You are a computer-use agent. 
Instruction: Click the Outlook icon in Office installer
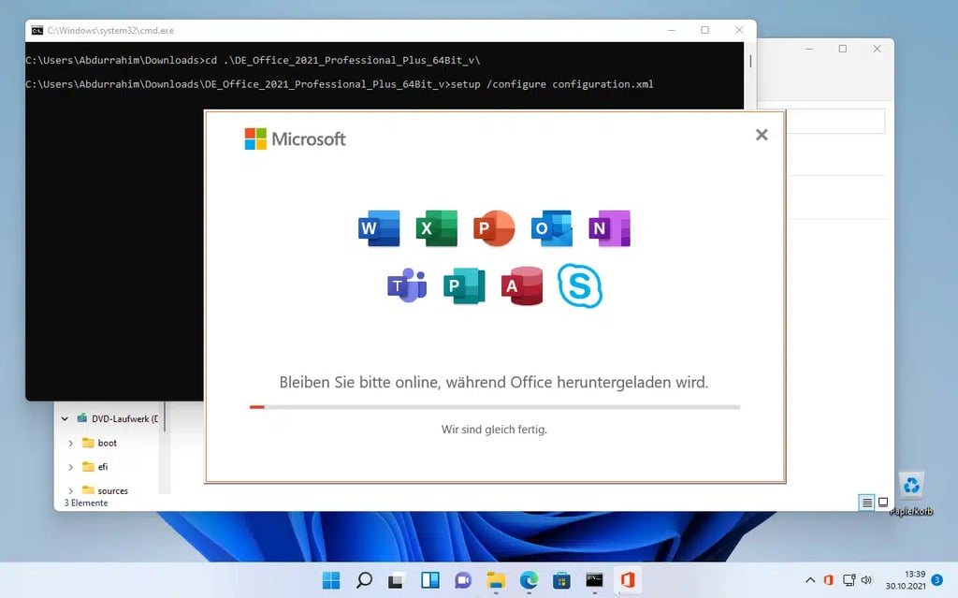tap(552, 228)
